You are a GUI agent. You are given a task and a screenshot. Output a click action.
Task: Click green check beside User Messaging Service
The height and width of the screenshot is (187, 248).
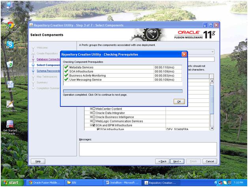[x=66, y=80]
